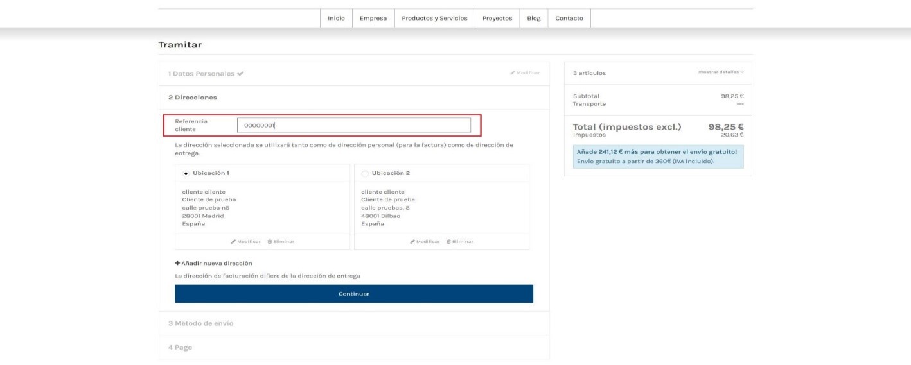The image size is (911, 365).
Task: Click the pencil icon for Ubicación 1
Action: 233,241
